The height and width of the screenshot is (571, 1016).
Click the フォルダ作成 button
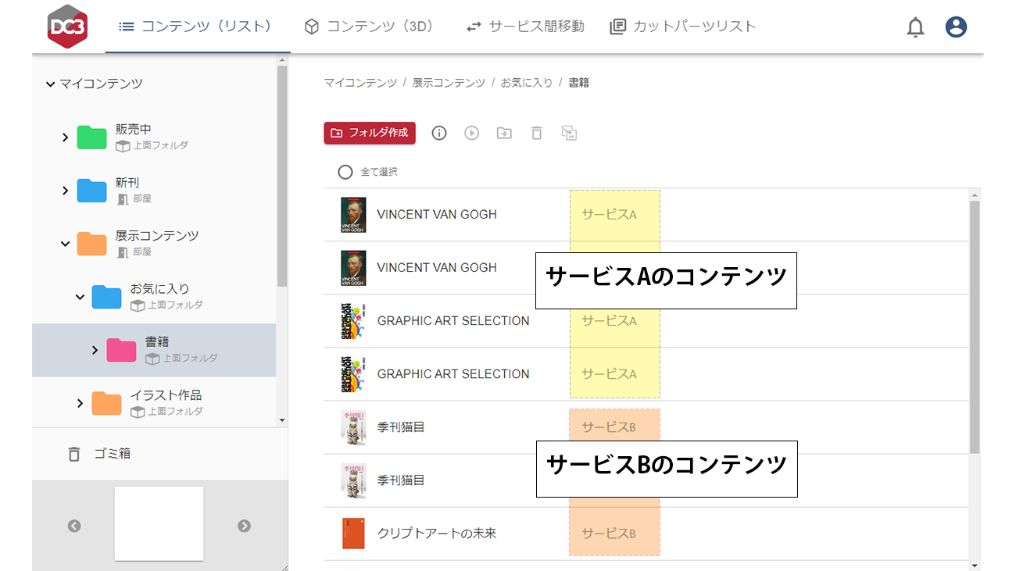[370, 133]
